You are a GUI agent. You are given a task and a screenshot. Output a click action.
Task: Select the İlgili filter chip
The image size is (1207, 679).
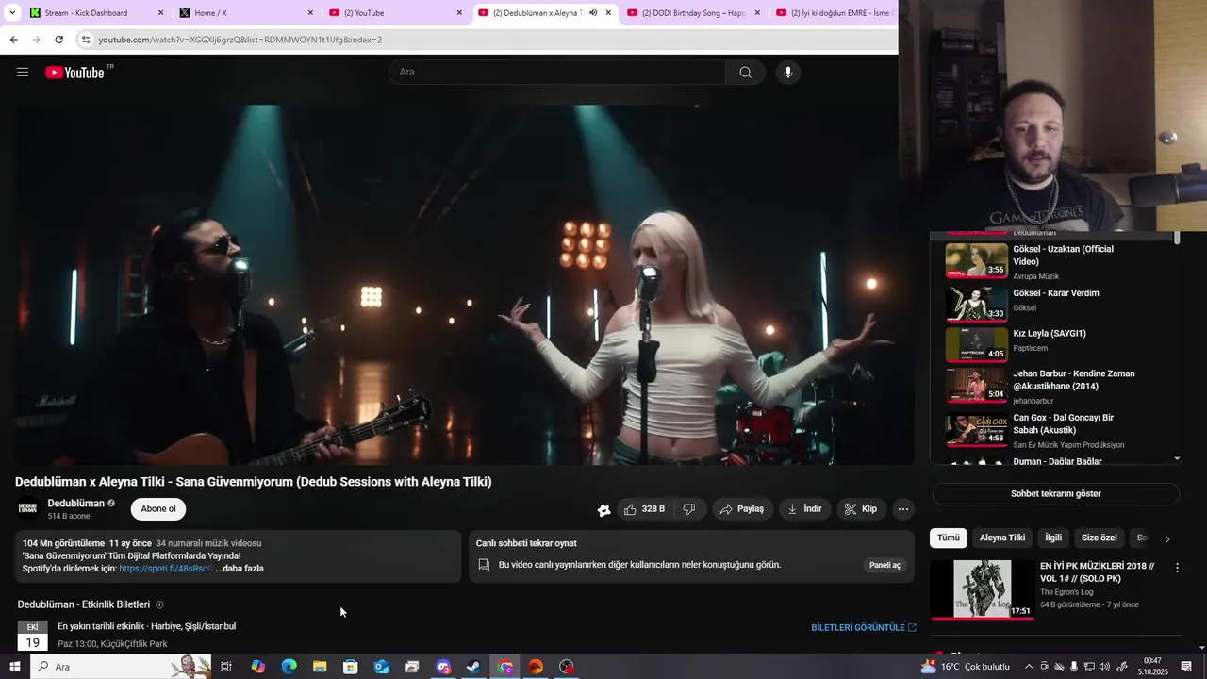point(1053,538)
